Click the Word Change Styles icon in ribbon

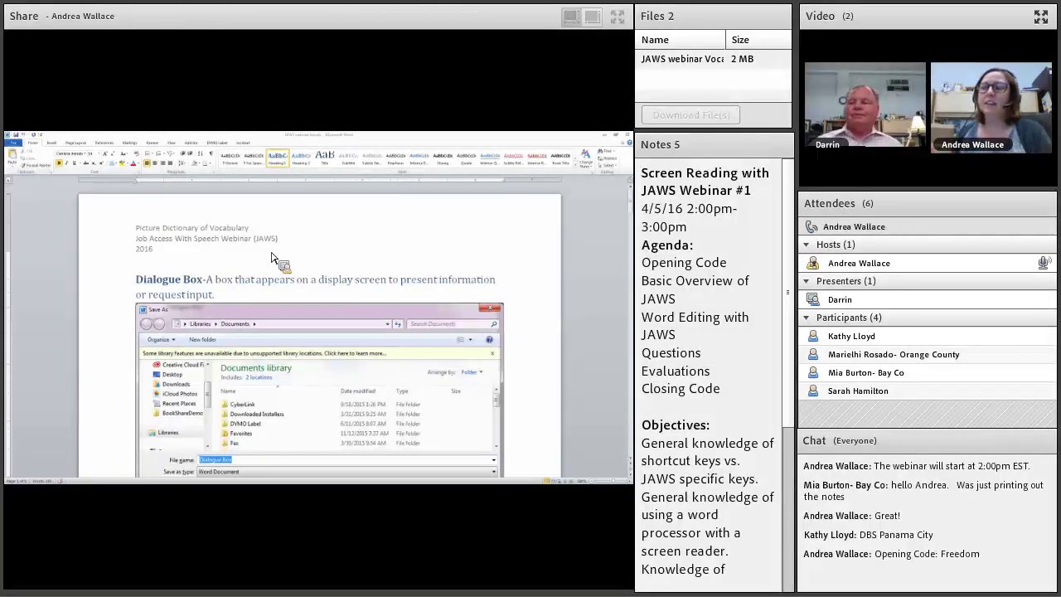(x=586, y=158)
